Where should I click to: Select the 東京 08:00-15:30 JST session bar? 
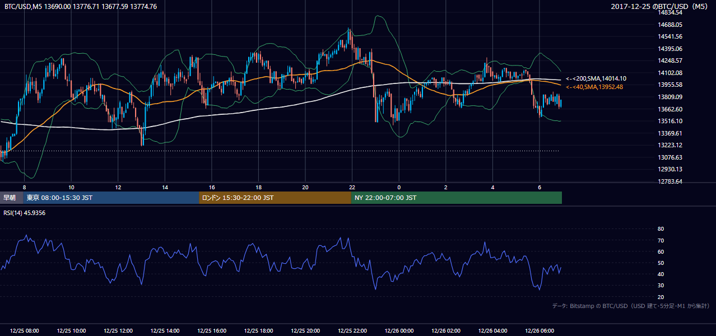click(111, 198)
